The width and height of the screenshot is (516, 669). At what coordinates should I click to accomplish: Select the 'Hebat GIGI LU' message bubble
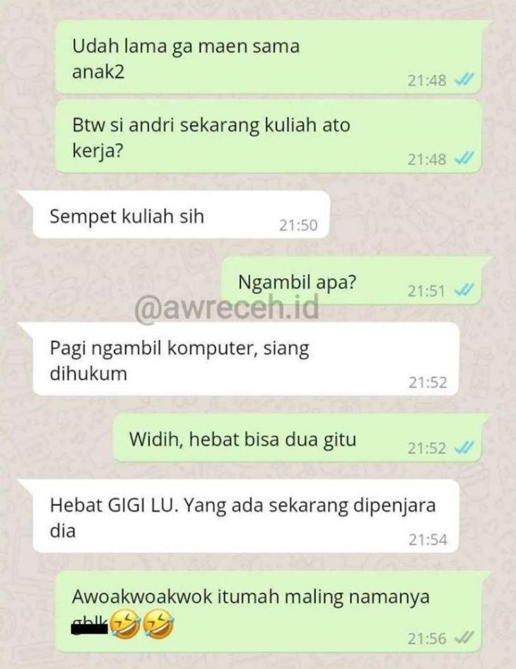(x=246, y=516)
